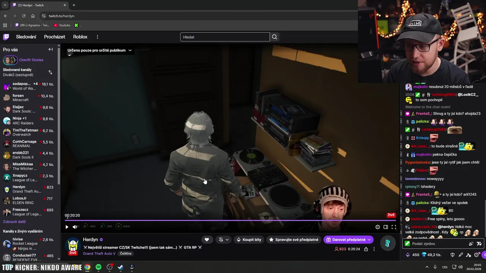Open Elajjaz channel in sidebar
Image resolution: width=486 pixels, height=273 pixels.
pyautogui.click(x=28, y=109)
